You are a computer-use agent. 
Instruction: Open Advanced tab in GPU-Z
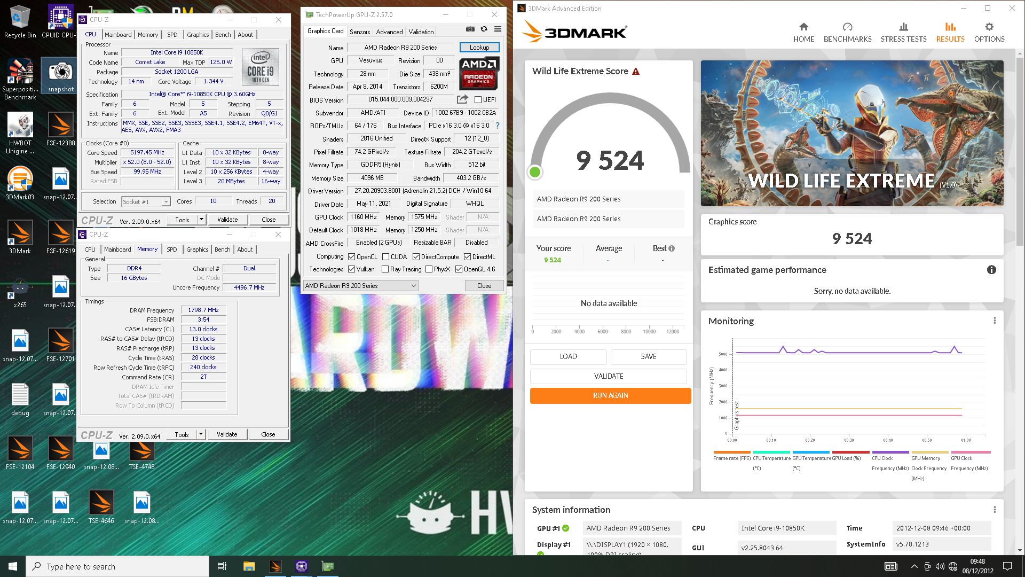389,32
